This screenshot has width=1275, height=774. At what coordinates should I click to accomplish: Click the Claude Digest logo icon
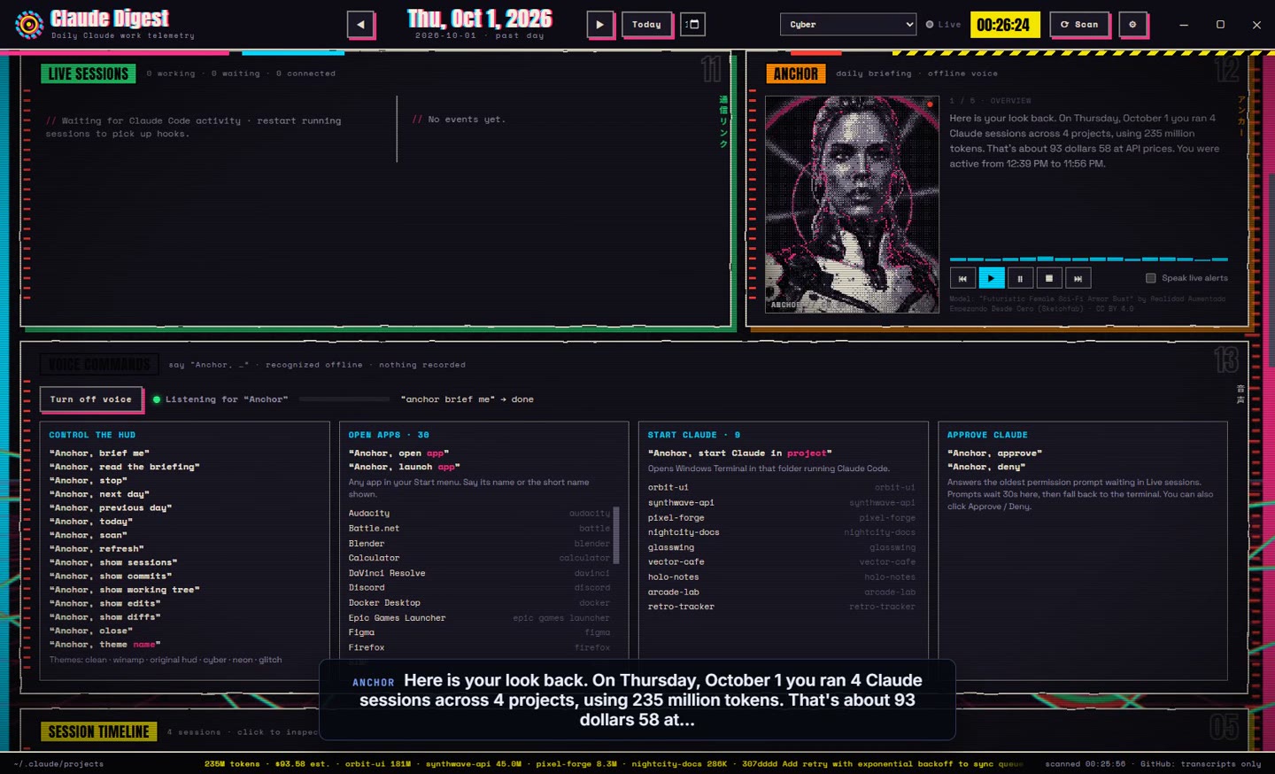coord(29,25)
